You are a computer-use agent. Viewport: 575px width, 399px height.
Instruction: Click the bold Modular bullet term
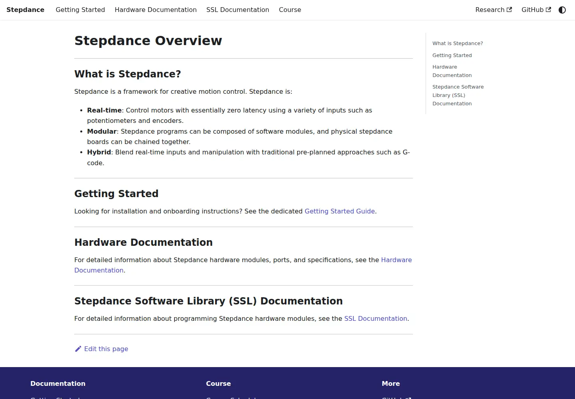[102, 131]
